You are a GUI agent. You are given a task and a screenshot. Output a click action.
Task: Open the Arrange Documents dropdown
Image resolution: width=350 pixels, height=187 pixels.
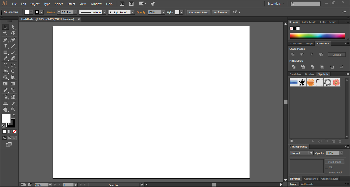143,4
